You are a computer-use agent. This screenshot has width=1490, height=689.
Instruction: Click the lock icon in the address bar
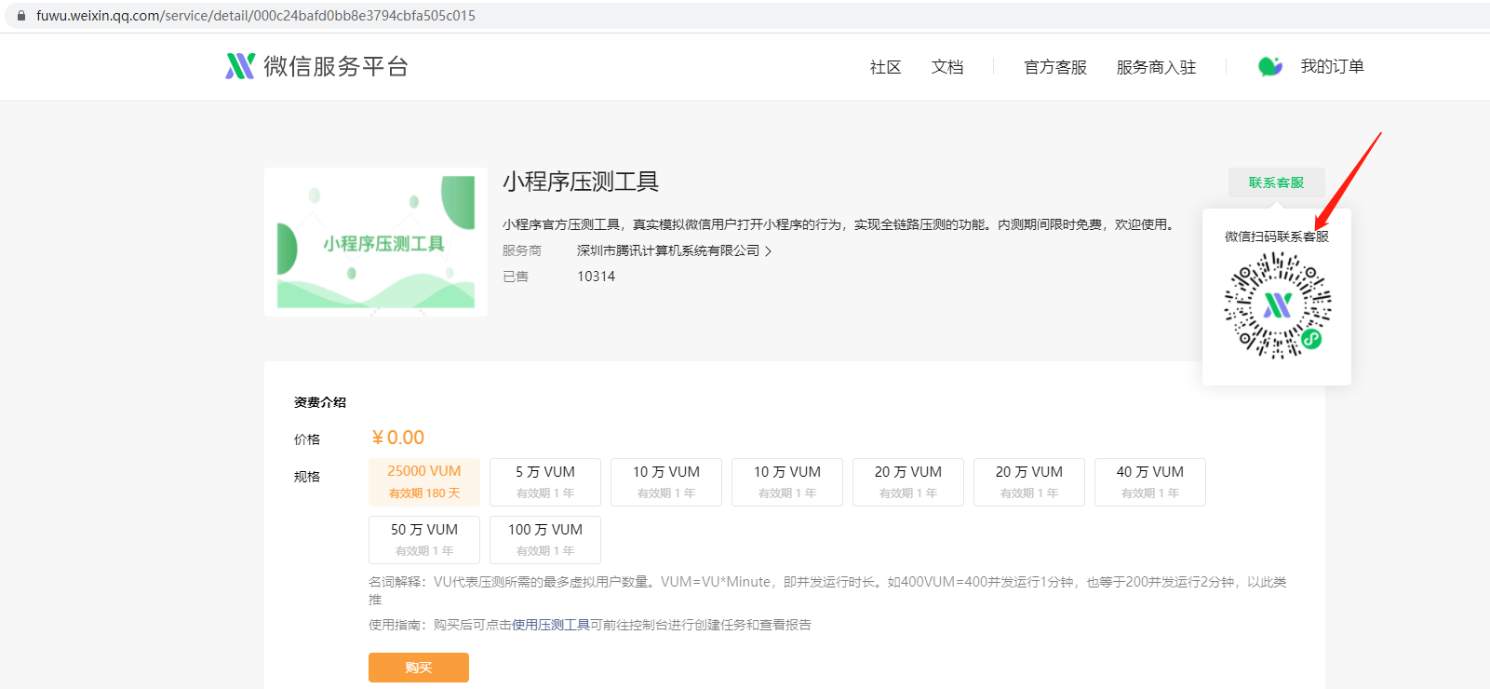pyautogui.click(x=21, y=16)
